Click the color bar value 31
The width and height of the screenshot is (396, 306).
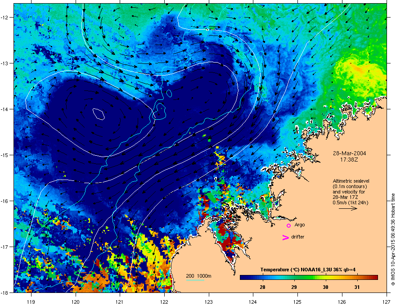click(x=357, y=287)
